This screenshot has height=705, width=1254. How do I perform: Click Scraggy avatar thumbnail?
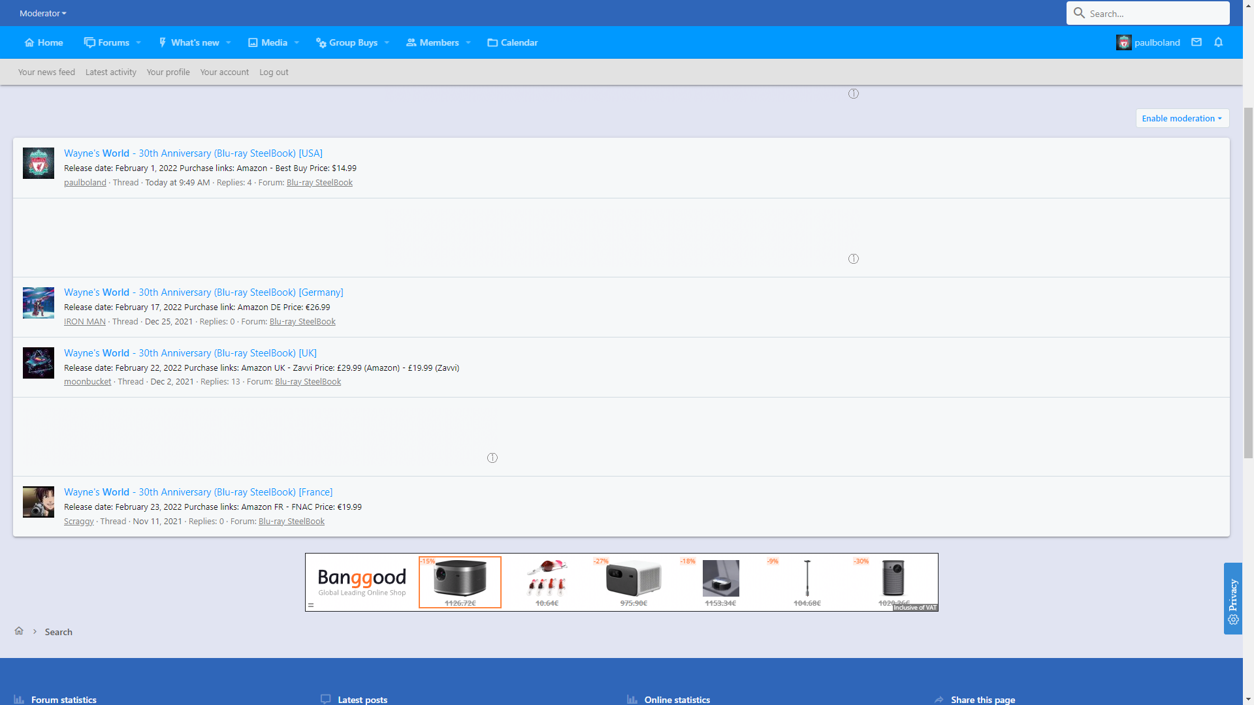[x=39, y=502]
